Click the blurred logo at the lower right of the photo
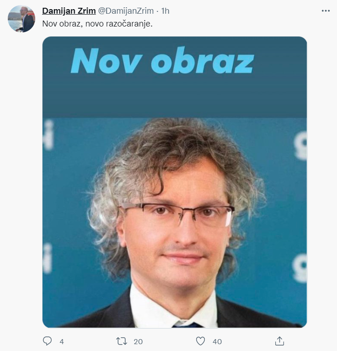337x351 pixels. [x=300, y=267]
